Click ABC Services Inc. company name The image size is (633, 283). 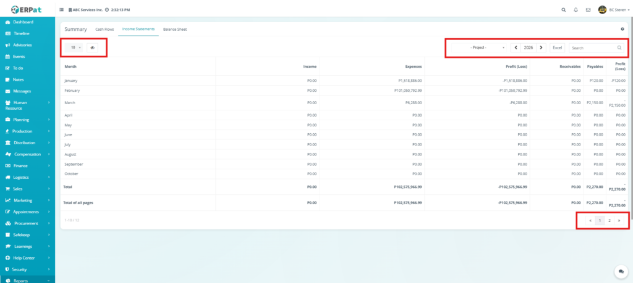[x=88, y=10]
